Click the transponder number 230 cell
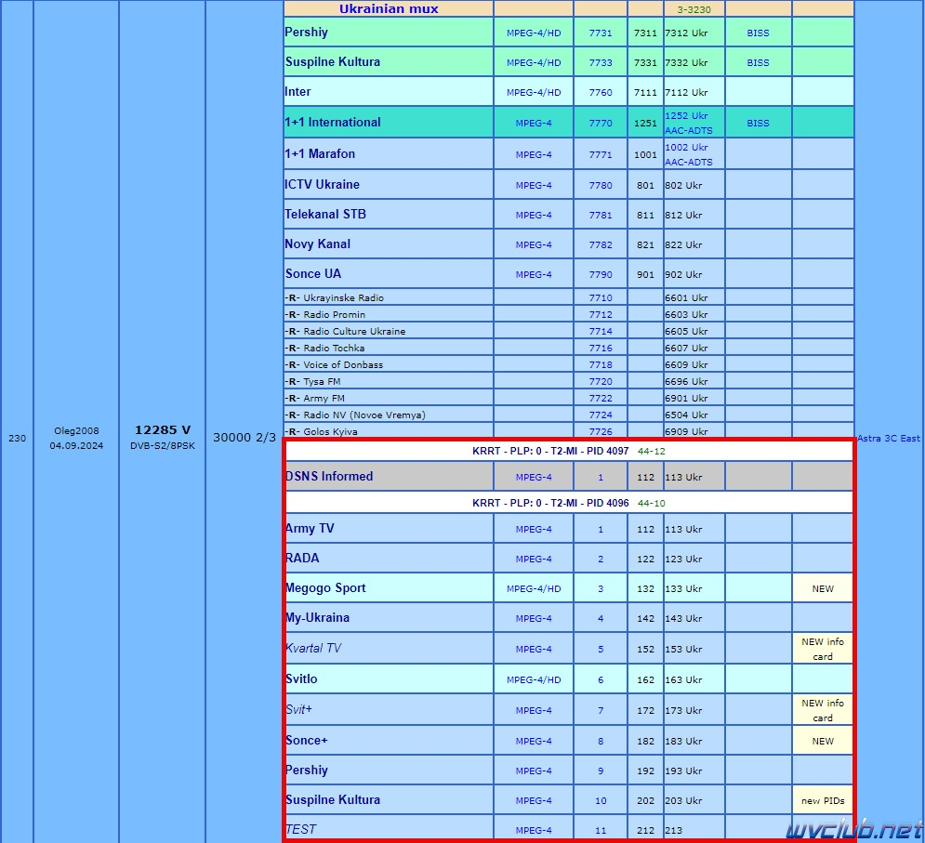This screenshot has width=925, height=843. pyautogui.click(x=17, y=439)
